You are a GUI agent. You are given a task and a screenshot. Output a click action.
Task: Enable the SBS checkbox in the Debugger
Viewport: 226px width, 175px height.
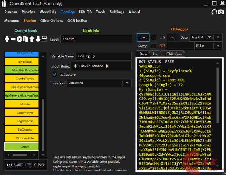(154, 37)
